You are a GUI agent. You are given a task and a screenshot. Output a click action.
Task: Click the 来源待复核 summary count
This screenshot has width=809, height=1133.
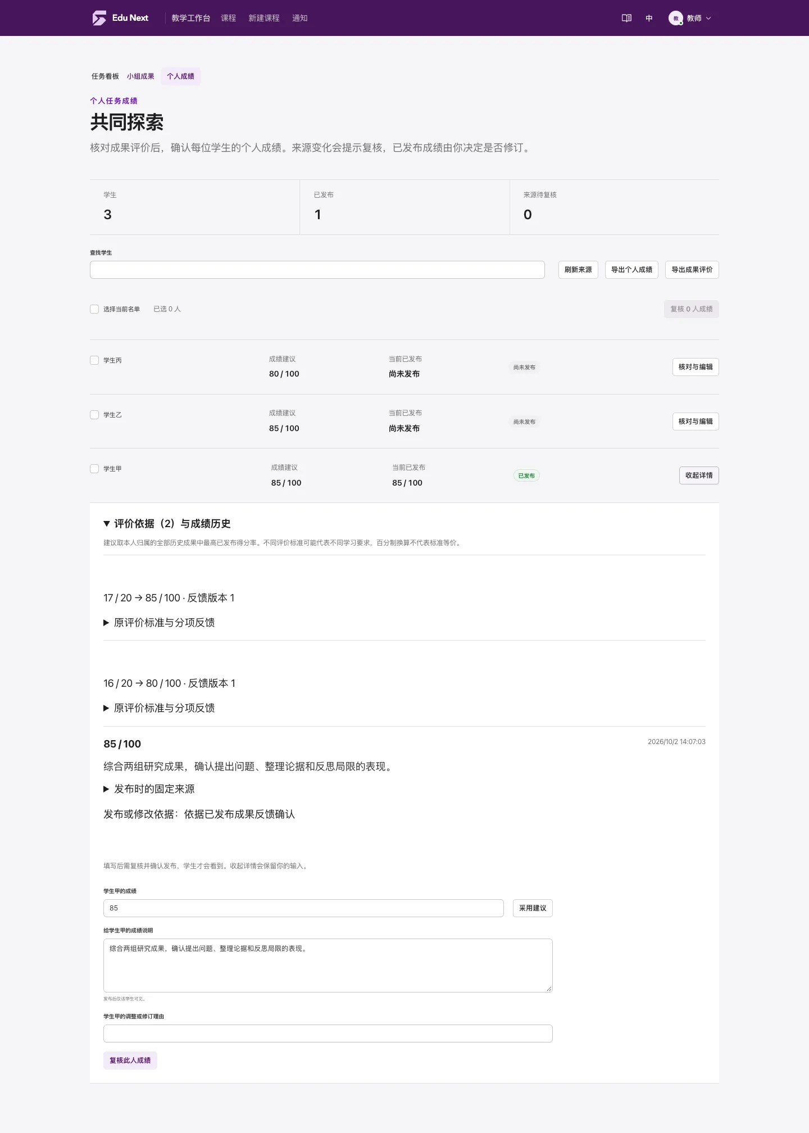528,215
